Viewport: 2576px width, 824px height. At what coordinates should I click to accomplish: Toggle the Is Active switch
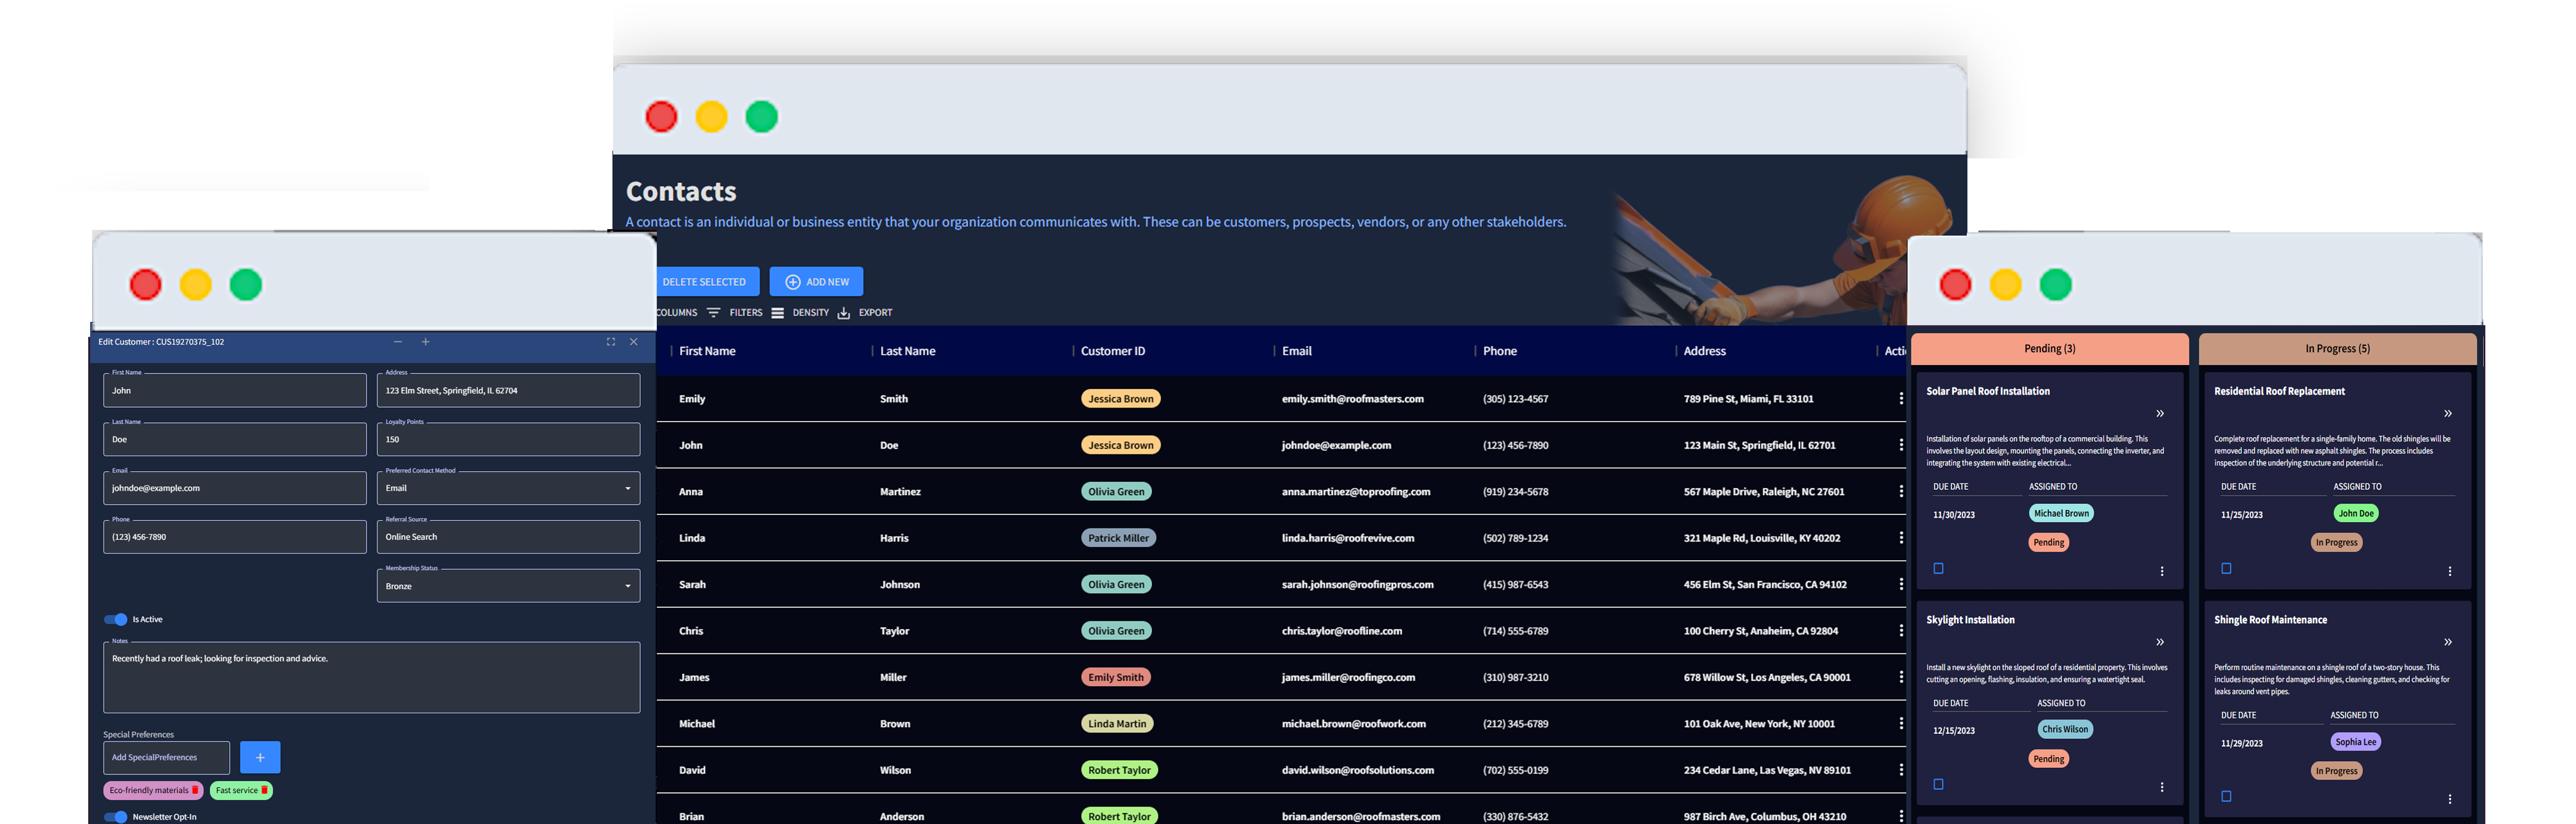pos(116,619)
